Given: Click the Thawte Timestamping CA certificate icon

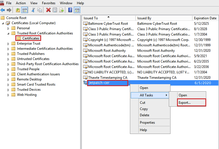Looking at the screenshot, I should point(85,77).
